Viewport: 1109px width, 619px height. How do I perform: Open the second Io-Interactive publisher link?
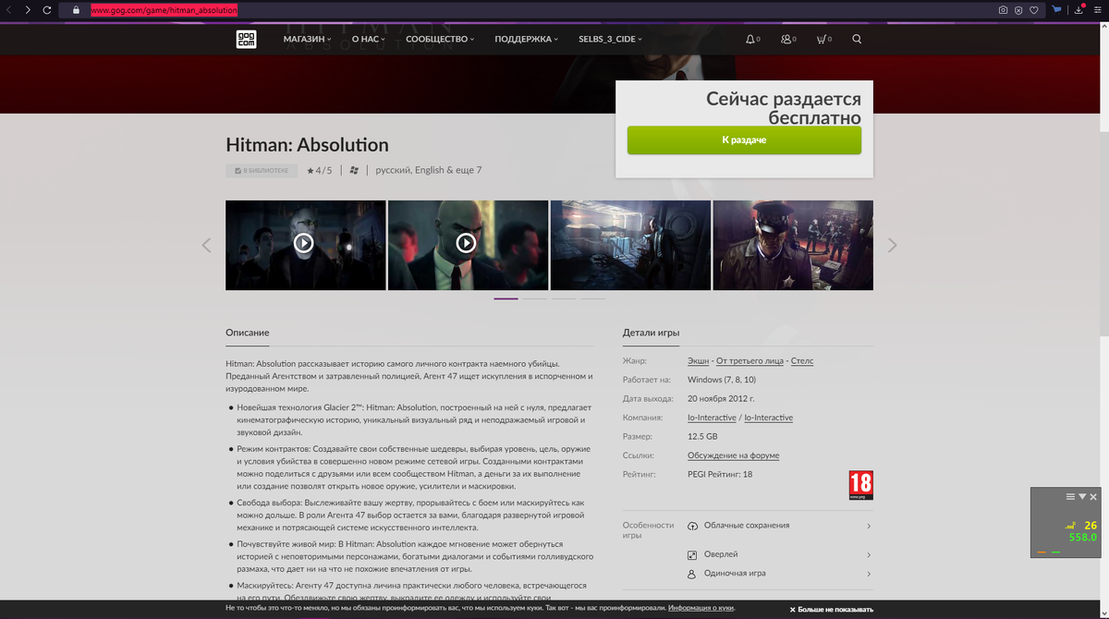(x=769, y=418)
